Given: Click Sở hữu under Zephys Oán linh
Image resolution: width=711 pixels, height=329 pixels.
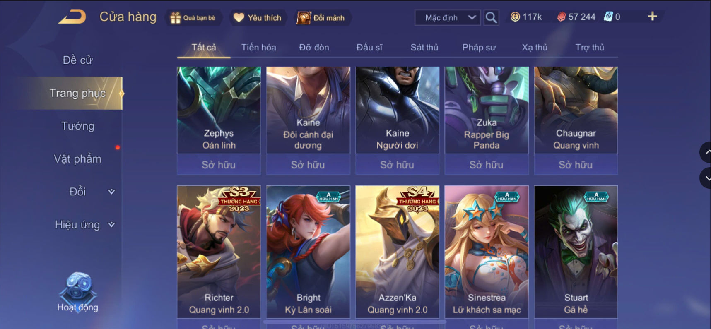Looking at the screenshot, I should [219, 165].
